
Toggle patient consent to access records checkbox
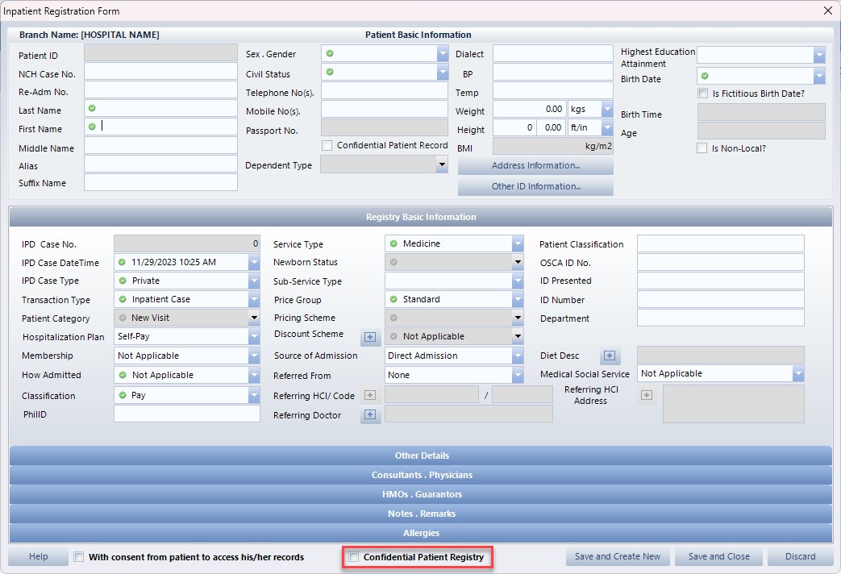[79, 557]
